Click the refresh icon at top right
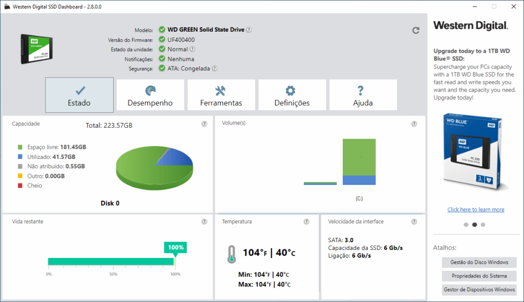This screenshot has height=302, width=524. [x=416, y=30]
